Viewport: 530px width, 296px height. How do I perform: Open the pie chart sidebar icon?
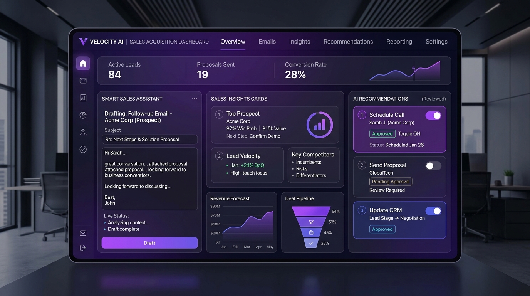coord(83,115)
